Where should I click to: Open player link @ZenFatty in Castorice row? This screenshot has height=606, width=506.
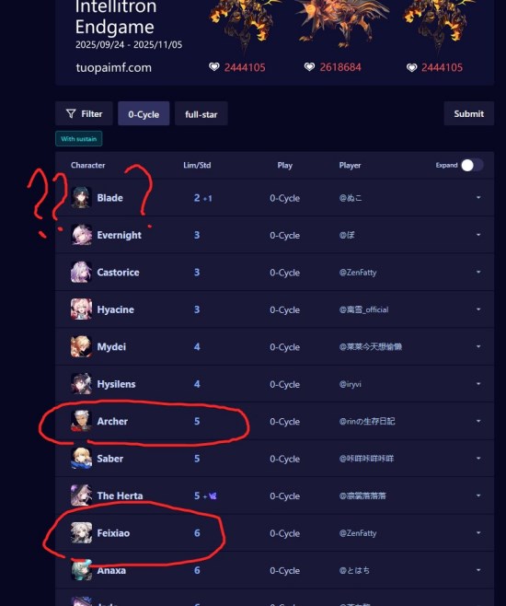pyautogui.click(x=358, y=272)
